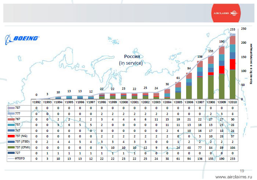The height and width of the screenshot is (180, 257).
Task: Click the ИТОГО legend line marker
Action: click(11, 159)
